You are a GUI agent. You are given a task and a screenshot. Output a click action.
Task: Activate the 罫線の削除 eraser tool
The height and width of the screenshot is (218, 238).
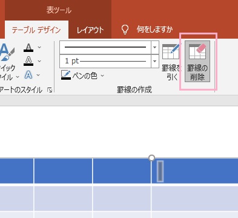197,62
